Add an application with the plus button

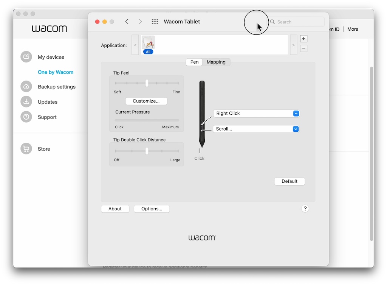click(x=303, y=38)
